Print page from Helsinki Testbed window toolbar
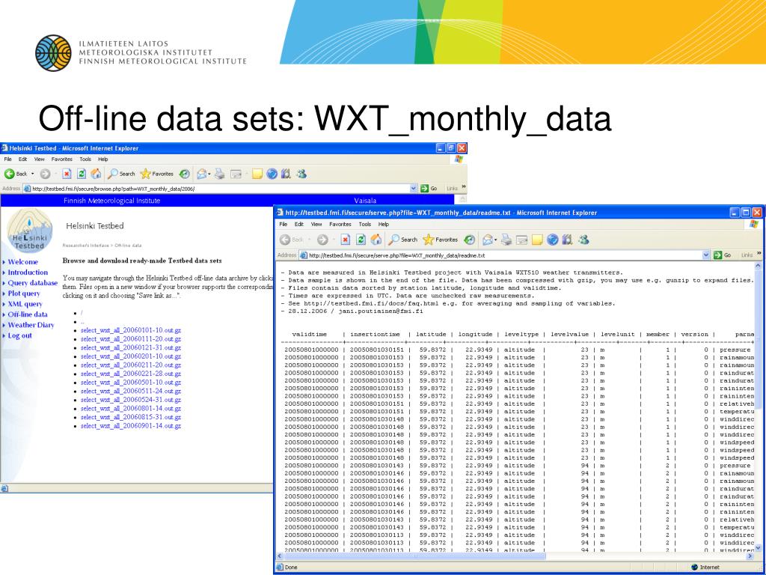This screenshot has width=766, height=575. (x=220, y=174)
